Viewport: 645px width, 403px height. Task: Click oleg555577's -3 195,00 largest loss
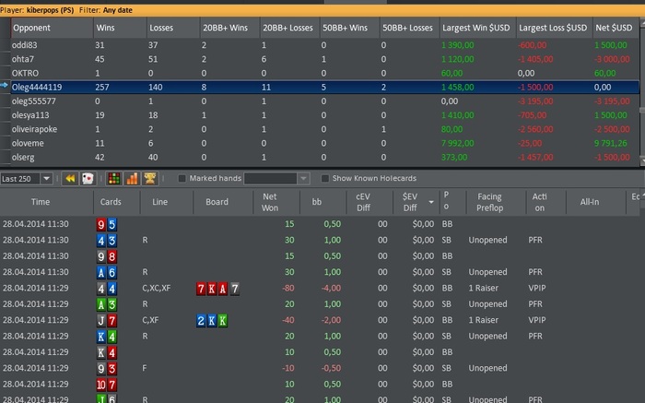pyautogui.click(x=535, y=101)
